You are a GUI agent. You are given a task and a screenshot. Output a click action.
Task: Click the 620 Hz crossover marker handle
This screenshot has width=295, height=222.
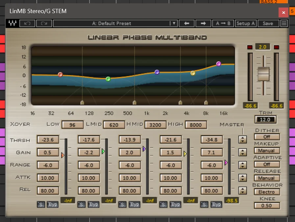pyautogui.click(x=135, y=102)
